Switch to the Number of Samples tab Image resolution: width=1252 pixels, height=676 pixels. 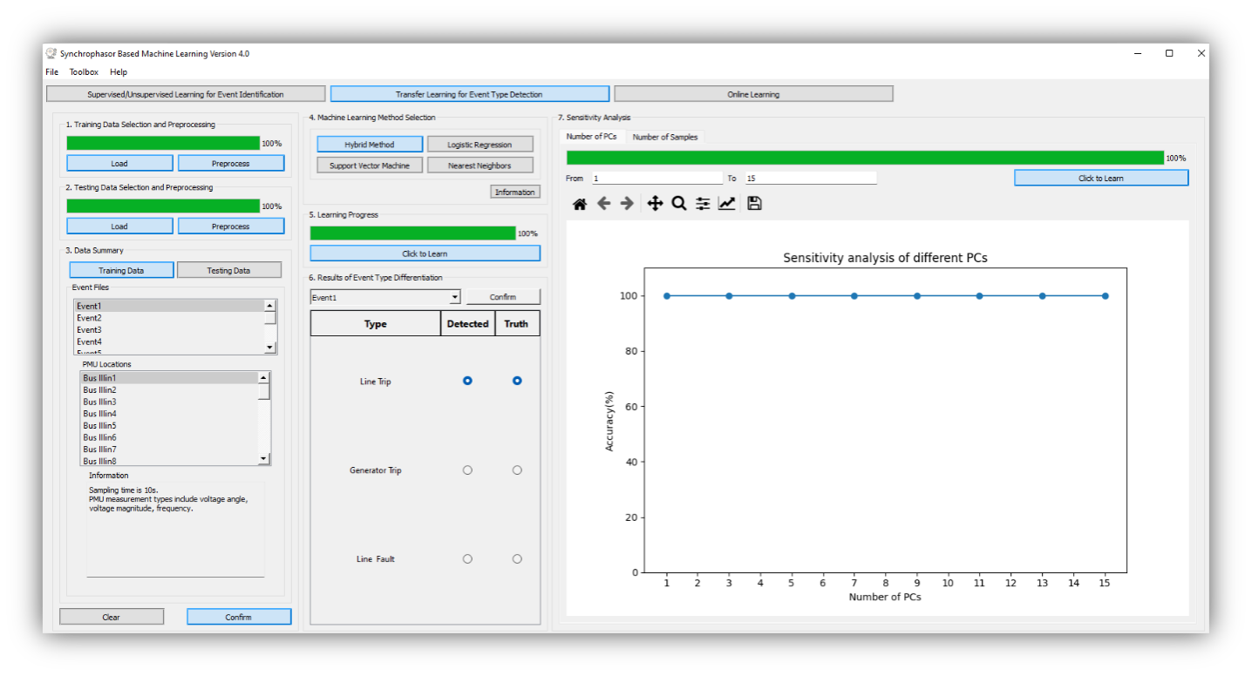pyautogui.click(x=664, y=137)
